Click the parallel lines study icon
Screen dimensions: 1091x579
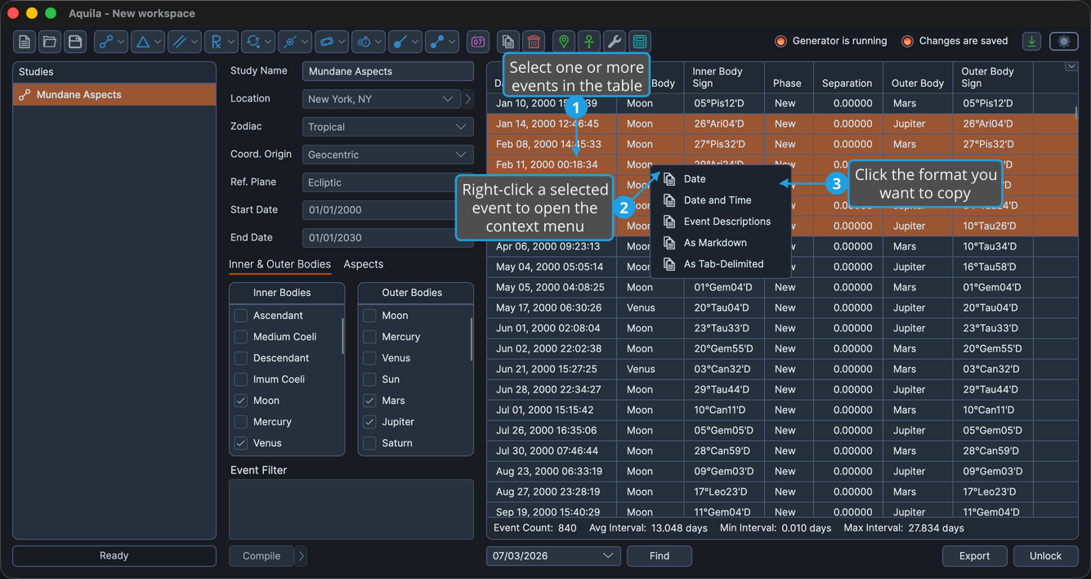(x=180, y=42)
